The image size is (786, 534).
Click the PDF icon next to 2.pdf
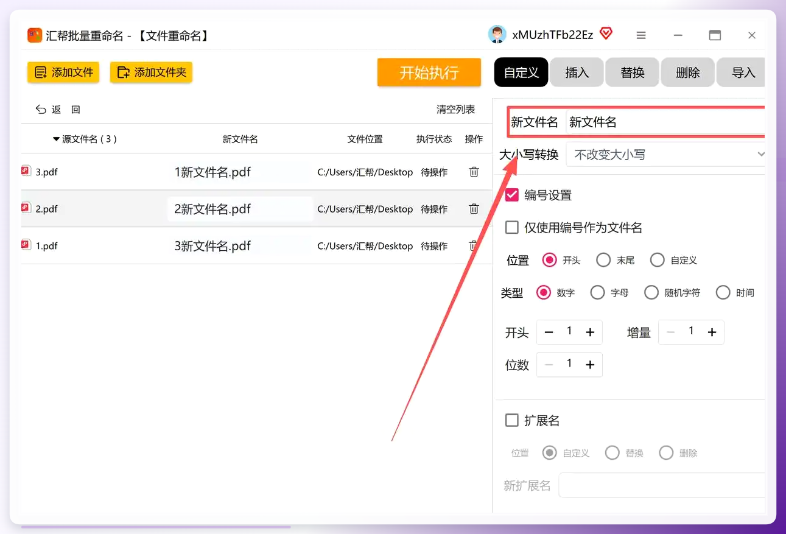(x=26, y=208)
